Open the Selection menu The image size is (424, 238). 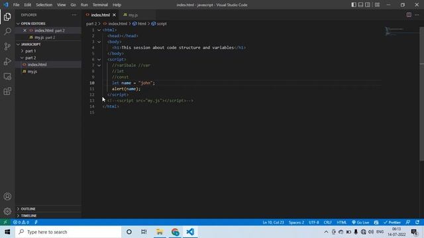tap(44, 5)
